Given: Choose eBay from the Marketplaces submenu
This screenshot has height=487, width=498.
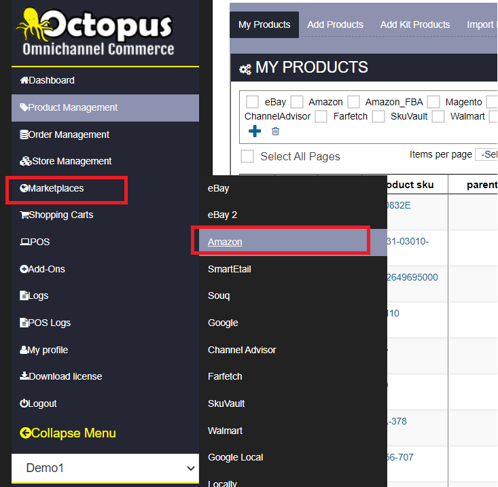Looking at the screenshot, I should (x=218, y=188).
